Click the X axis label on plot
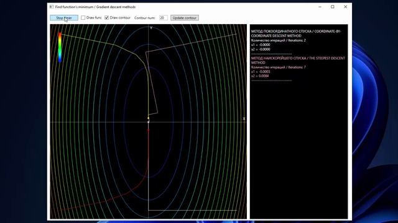This screenshot has height=223, width=398. 244,118
